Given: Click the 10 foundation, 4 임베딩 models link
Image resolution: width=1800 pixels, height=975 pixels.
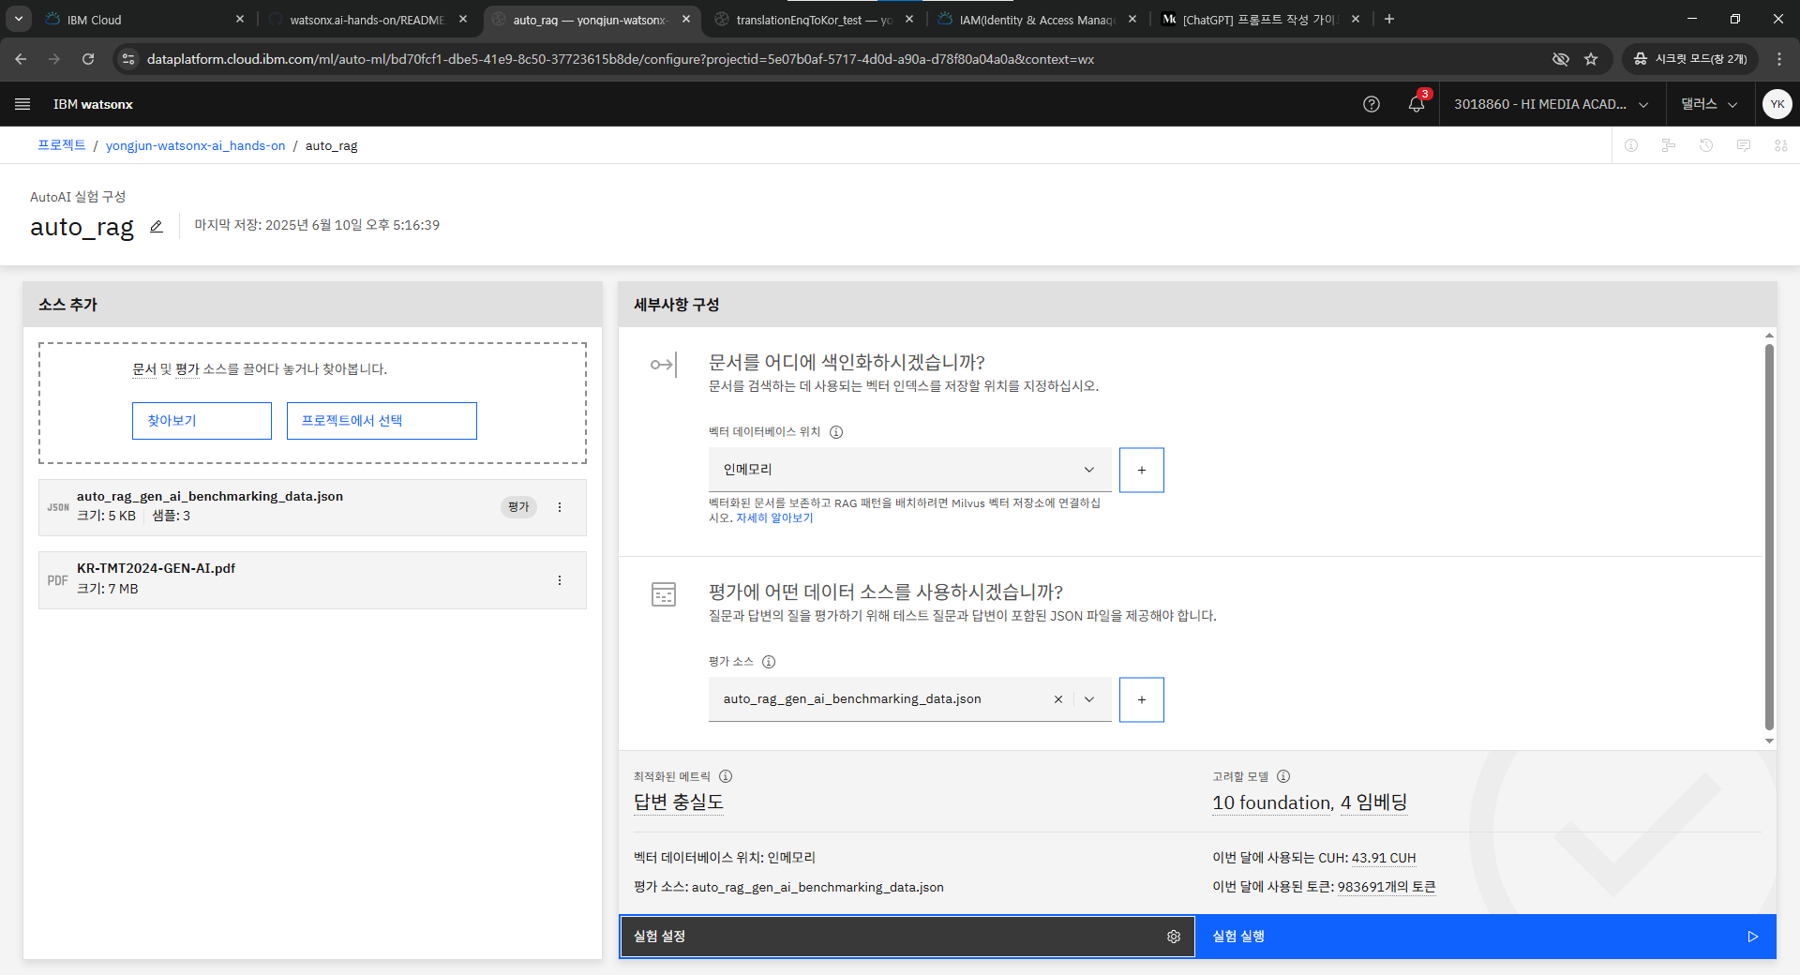Looking at the screenshot, I should point(1310,802).
